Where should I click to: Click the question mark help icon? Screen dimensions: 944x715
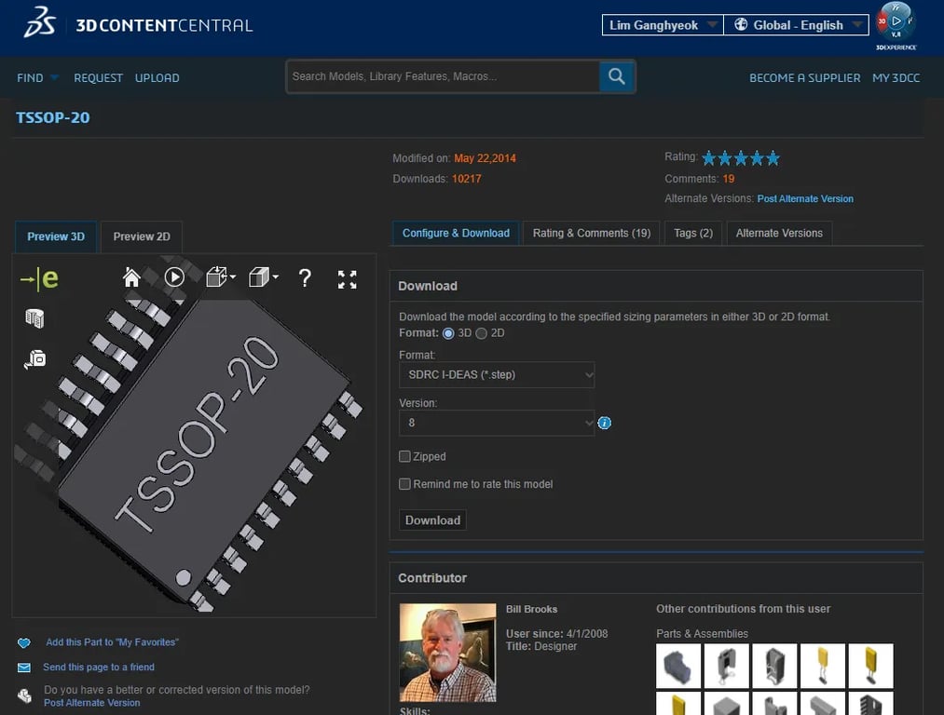point(305,277)
